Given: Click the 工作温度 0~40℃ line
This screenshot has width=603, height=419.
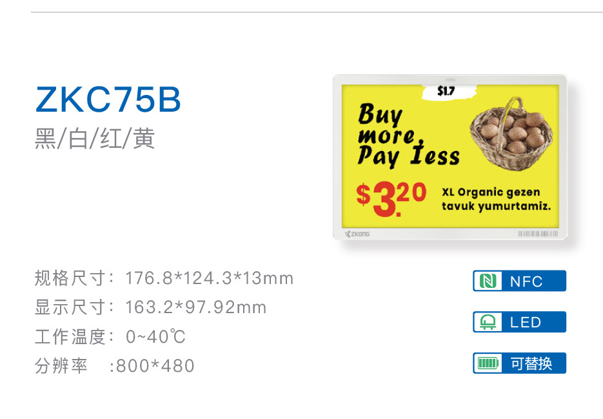Looking at the screenshot, I should (110, 336).
